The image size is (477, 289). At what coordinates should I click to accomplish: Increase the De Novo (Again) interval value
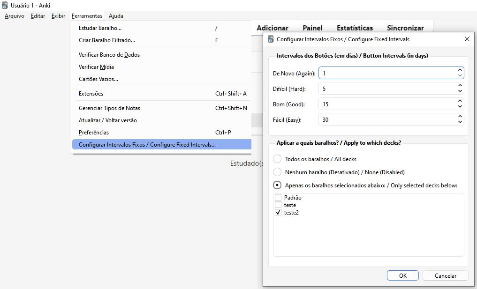[x=460, y=71]
